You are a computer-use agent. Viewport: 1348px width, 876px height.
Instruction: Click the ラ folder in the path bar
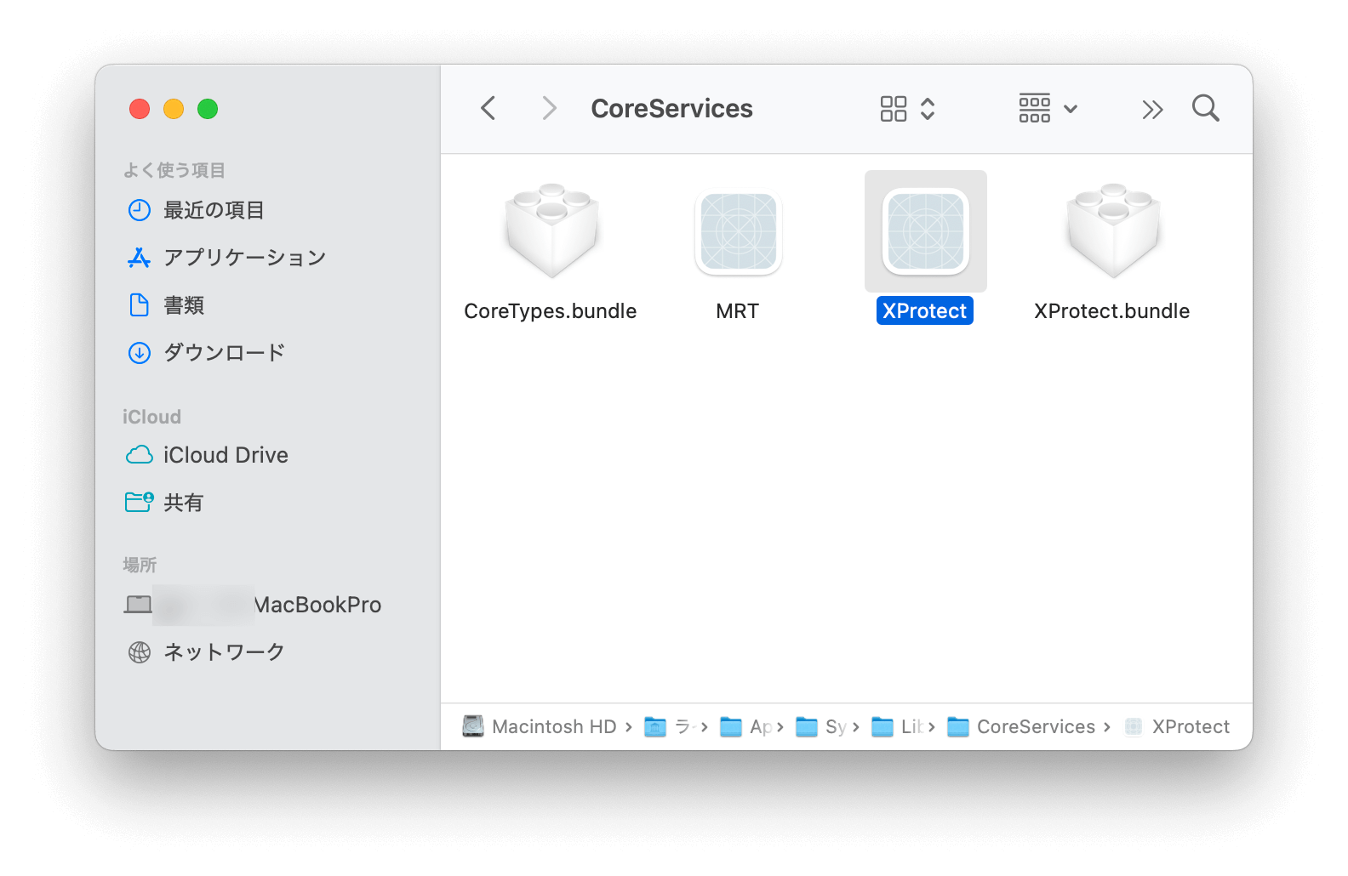(x=669, y=726)
